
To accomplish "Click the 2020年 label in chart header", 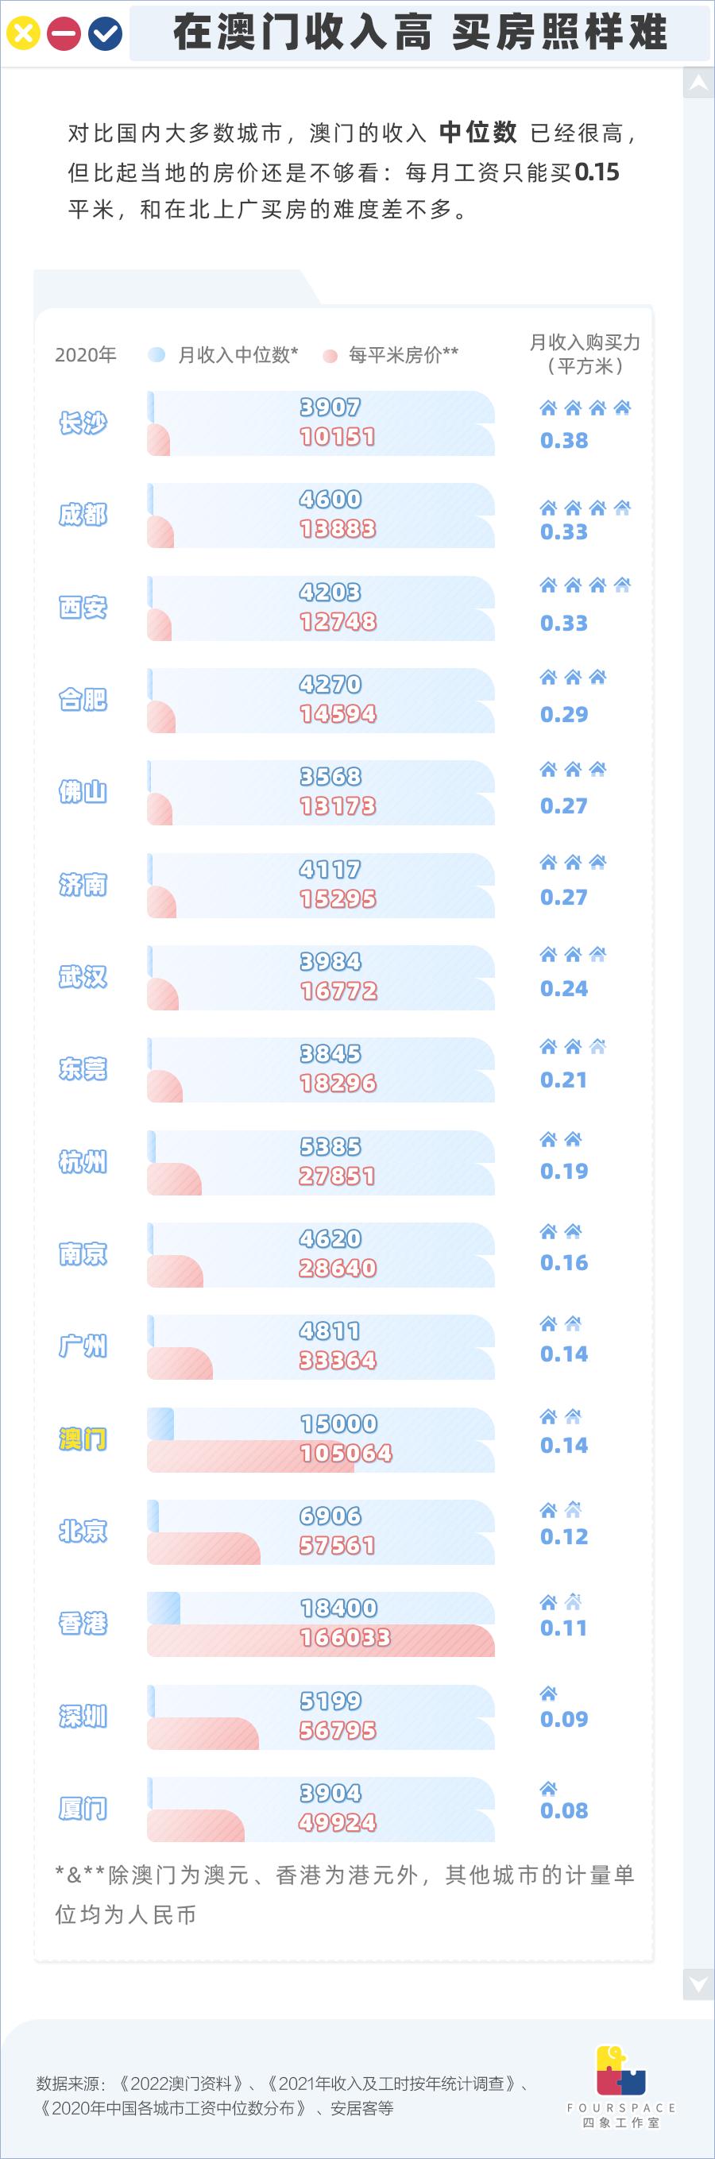I will [86, 355].
